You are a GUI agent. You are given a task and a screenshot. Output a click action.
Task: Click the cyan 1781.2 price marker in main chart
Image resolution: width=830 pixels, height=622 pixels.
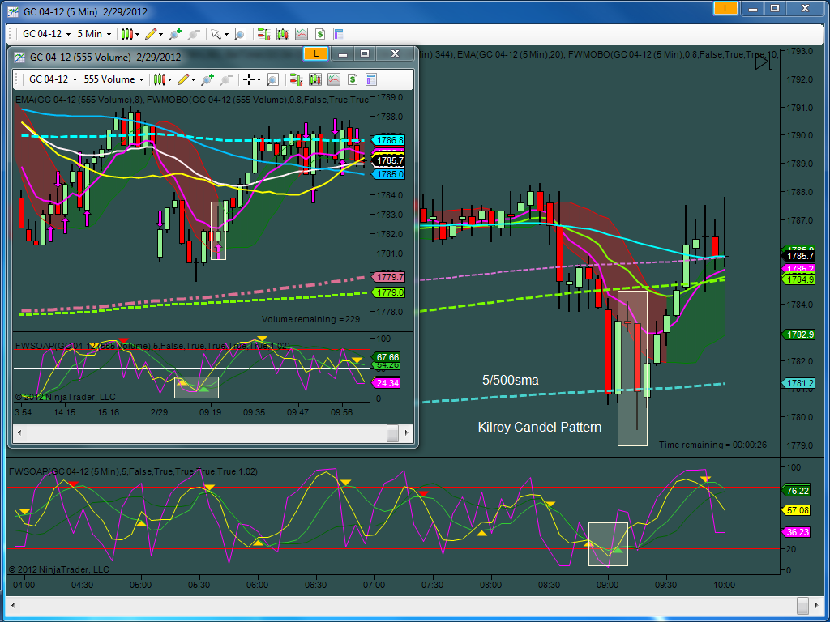798,383
